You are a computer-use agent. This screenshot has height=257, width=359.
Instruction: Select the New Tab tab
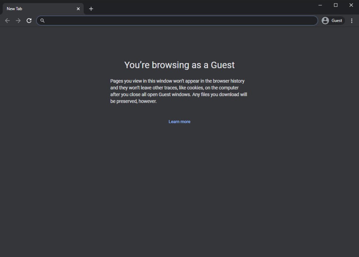pos(43,9)
